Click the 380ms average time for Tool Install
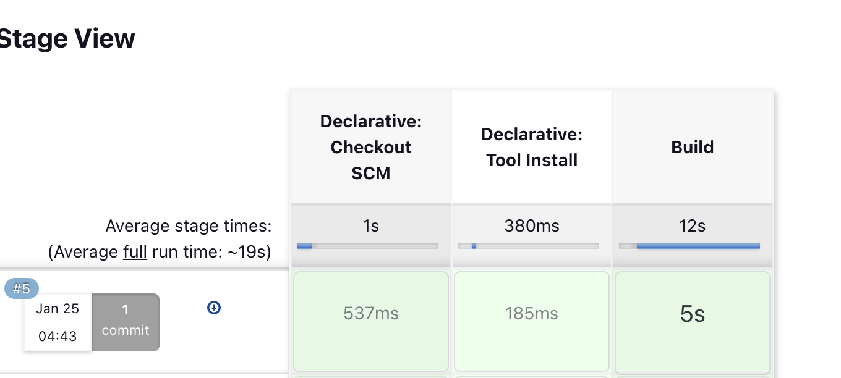Viewport: 841px width, 378px height. [532, 226]
